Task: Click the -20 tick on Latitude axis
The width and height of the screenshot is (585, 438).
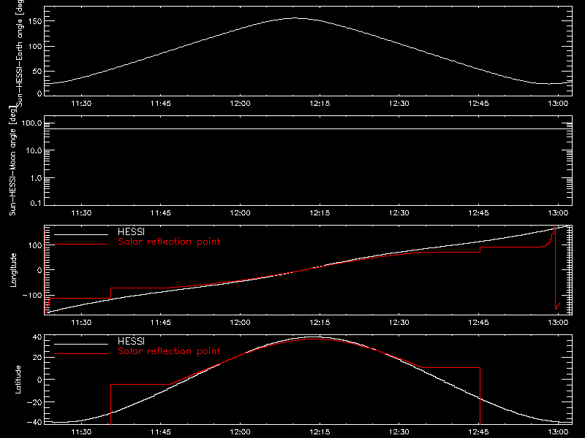Action: tap(34, 402)
